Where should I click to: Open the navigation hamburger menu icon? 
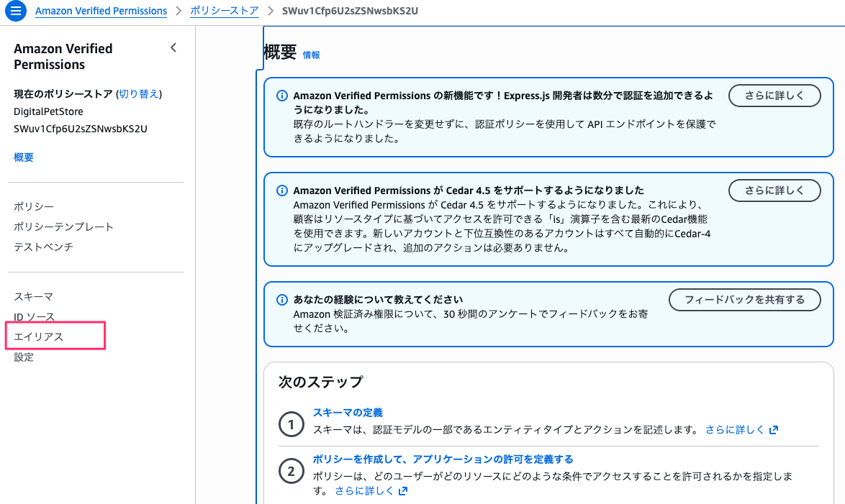click(15, 11)
